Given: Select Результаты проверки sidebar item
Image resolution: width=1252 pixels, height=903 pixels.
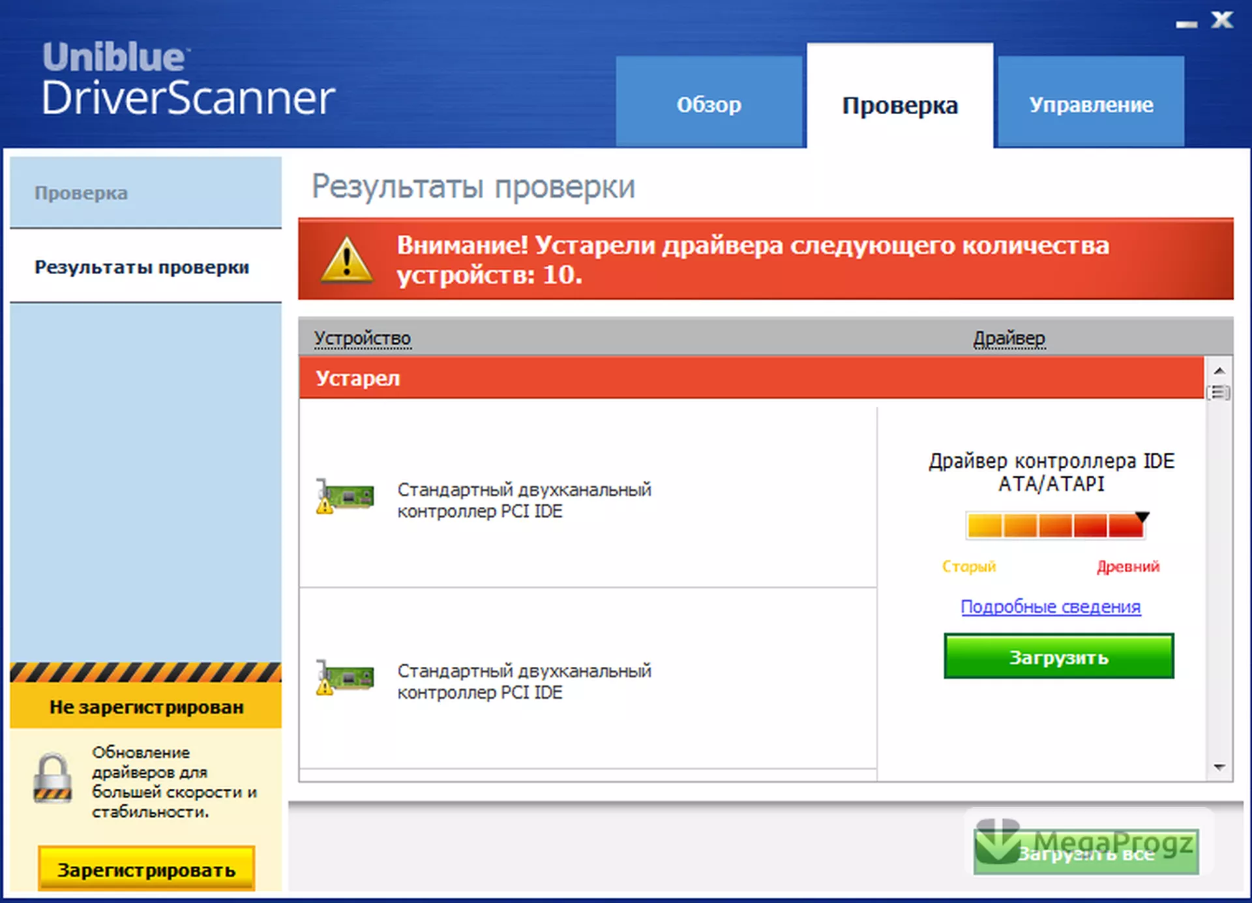Looking at the screenshot, I should tap(145, 266).
